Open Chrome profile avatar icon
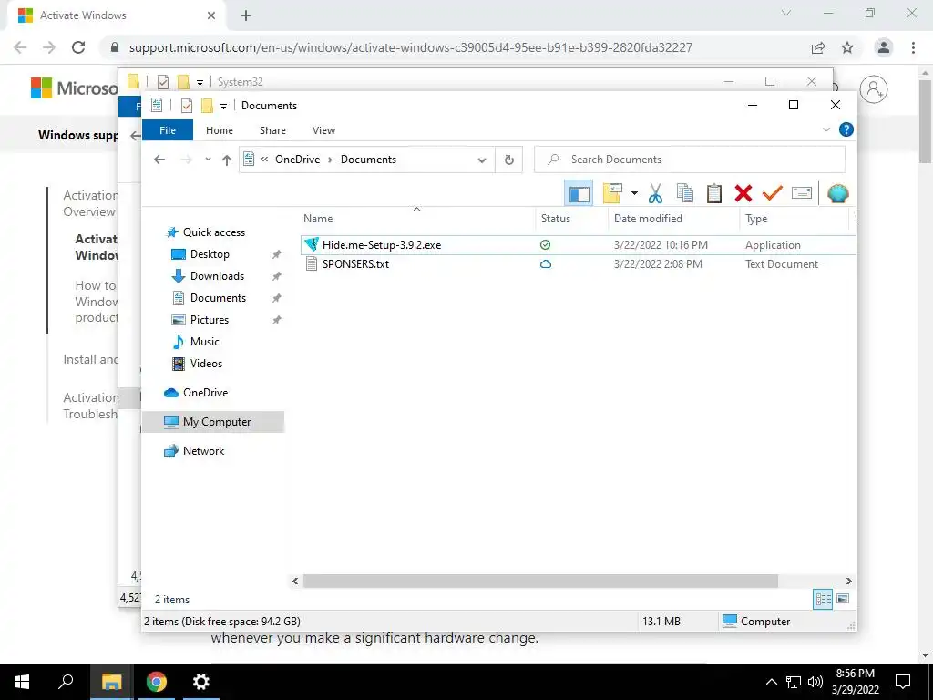This screenshot has height=700, width=933. coord(884,47)
